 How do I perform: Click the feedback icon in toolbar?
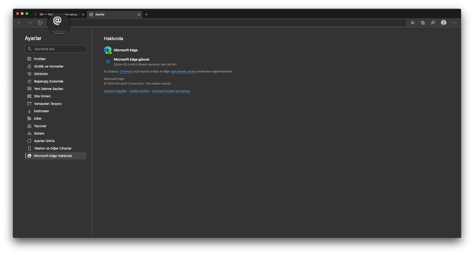pos(433,23)
